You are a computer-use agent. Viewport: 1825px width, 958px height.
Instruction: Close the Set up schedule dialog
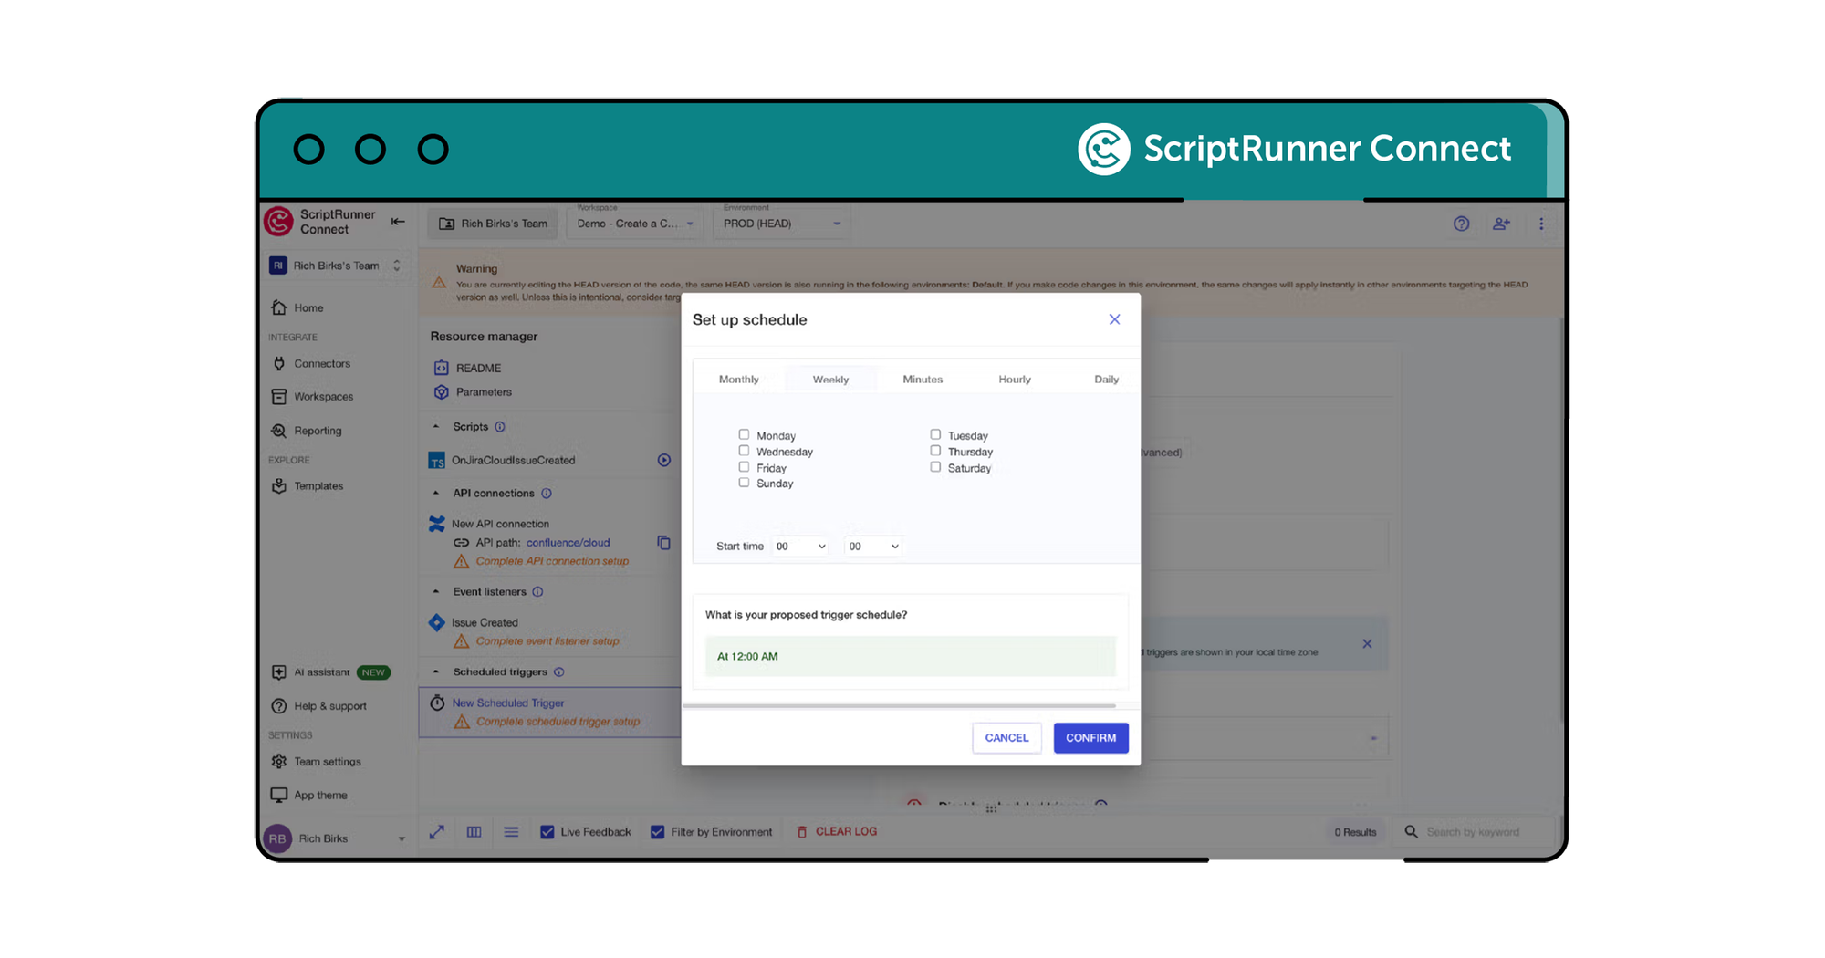1114,319
